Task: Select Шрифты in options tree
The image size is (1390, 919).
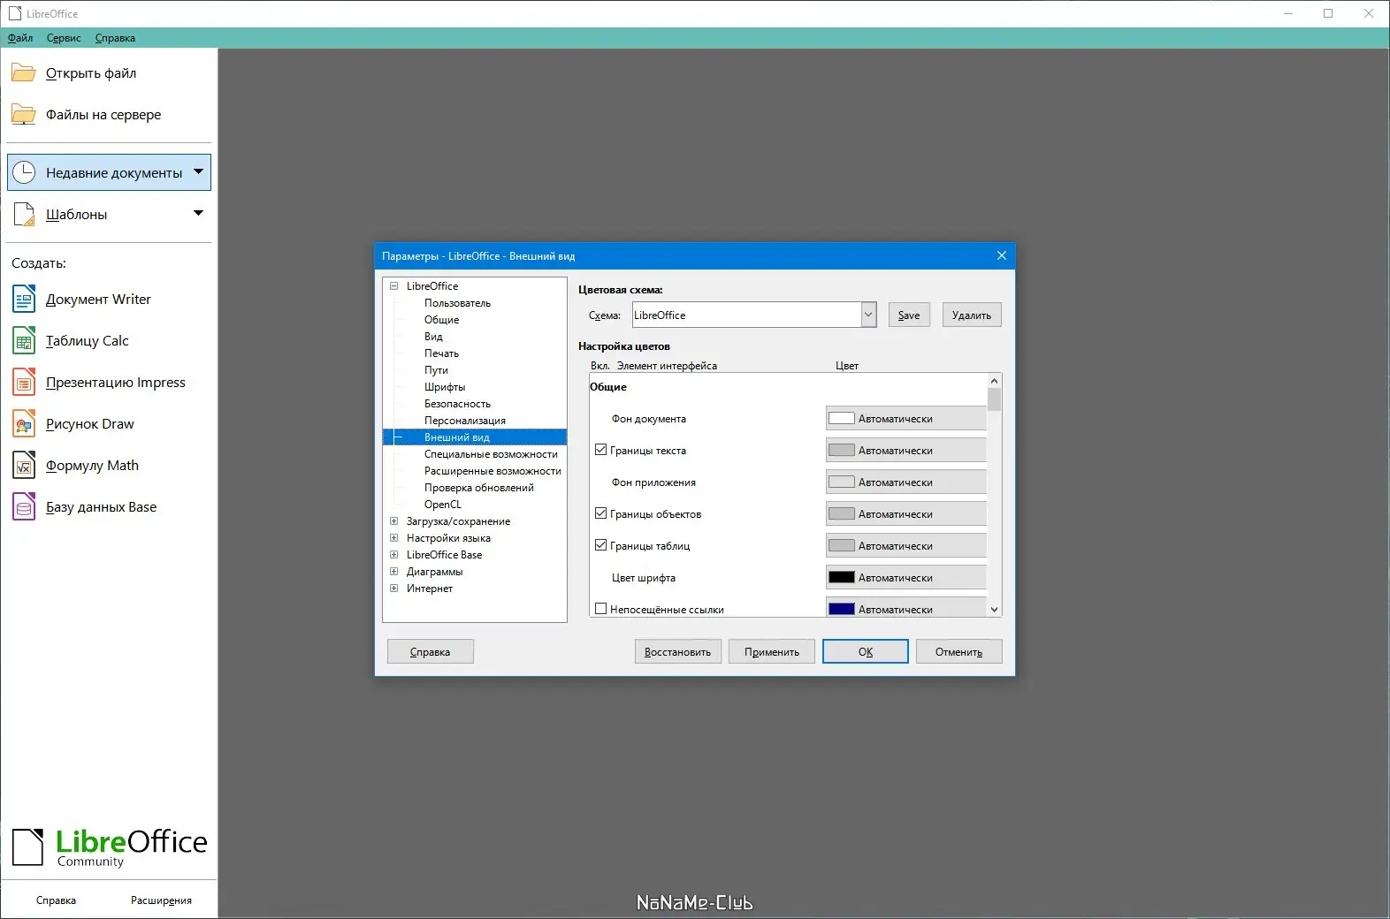Action: [445, 386]
